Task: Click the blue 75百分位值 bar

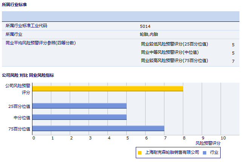Action: [x=98, y=128]
